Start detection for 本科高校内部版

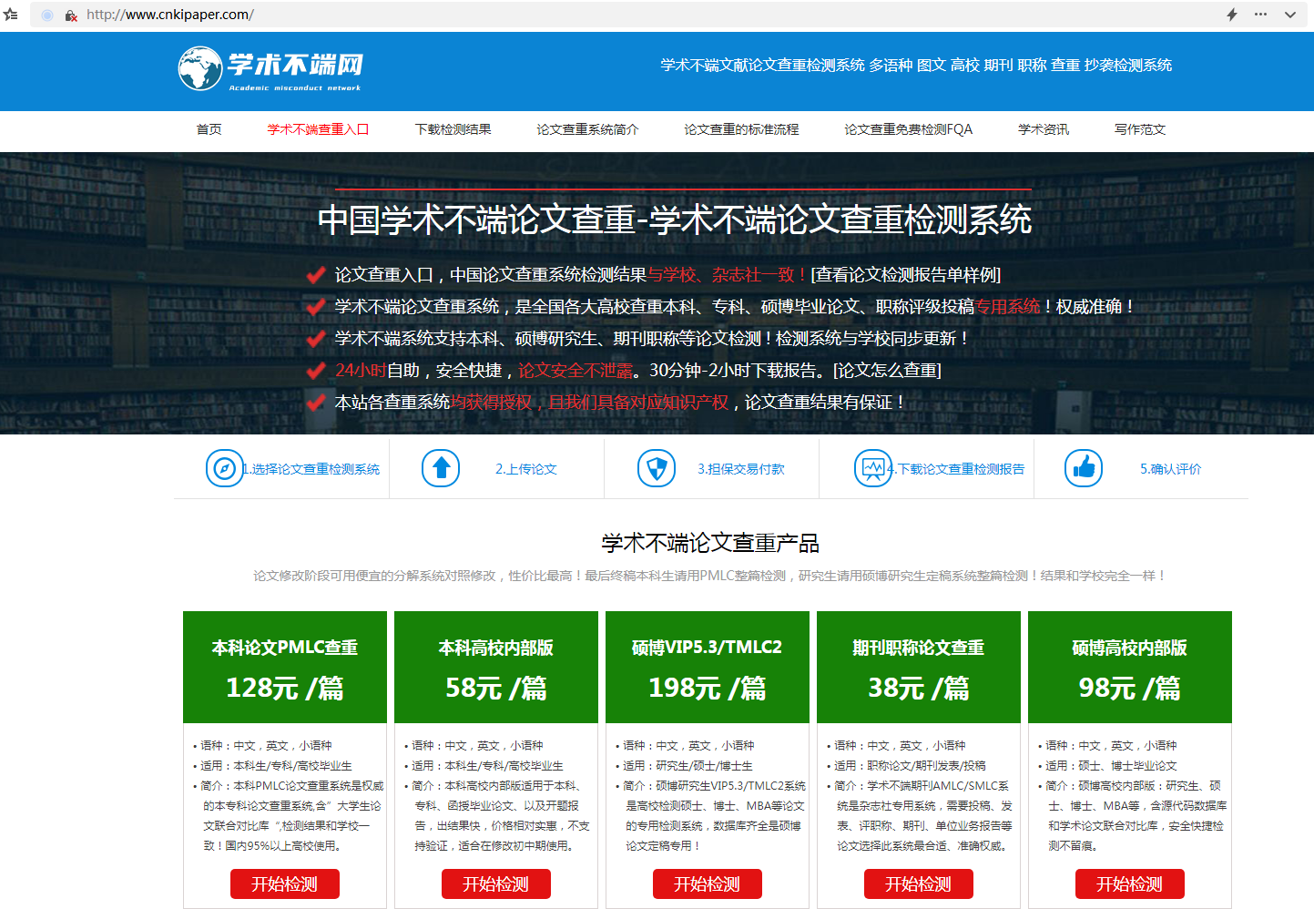(496, 883)
